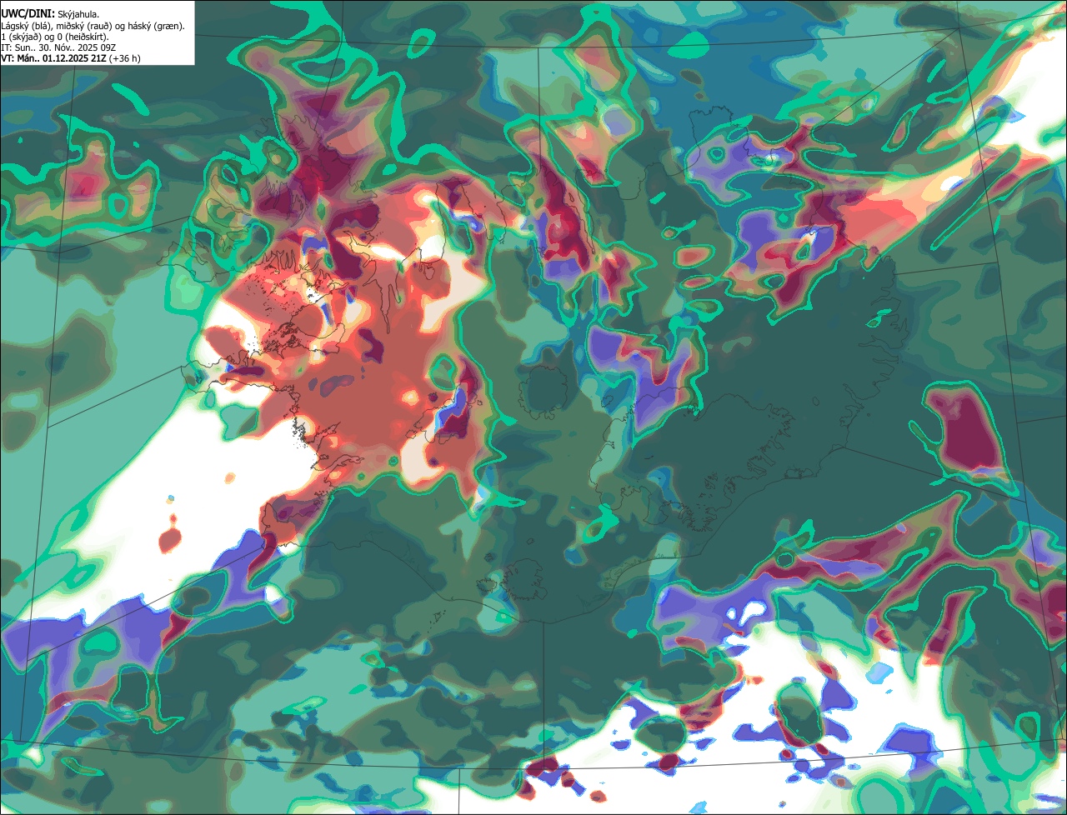Image resolution: width=1067 pixels, height=815 pixels.
Task: Select the 'IT: Sun.. 30. Nóv.. 2025 09Z' line
Action: (58, 47)
